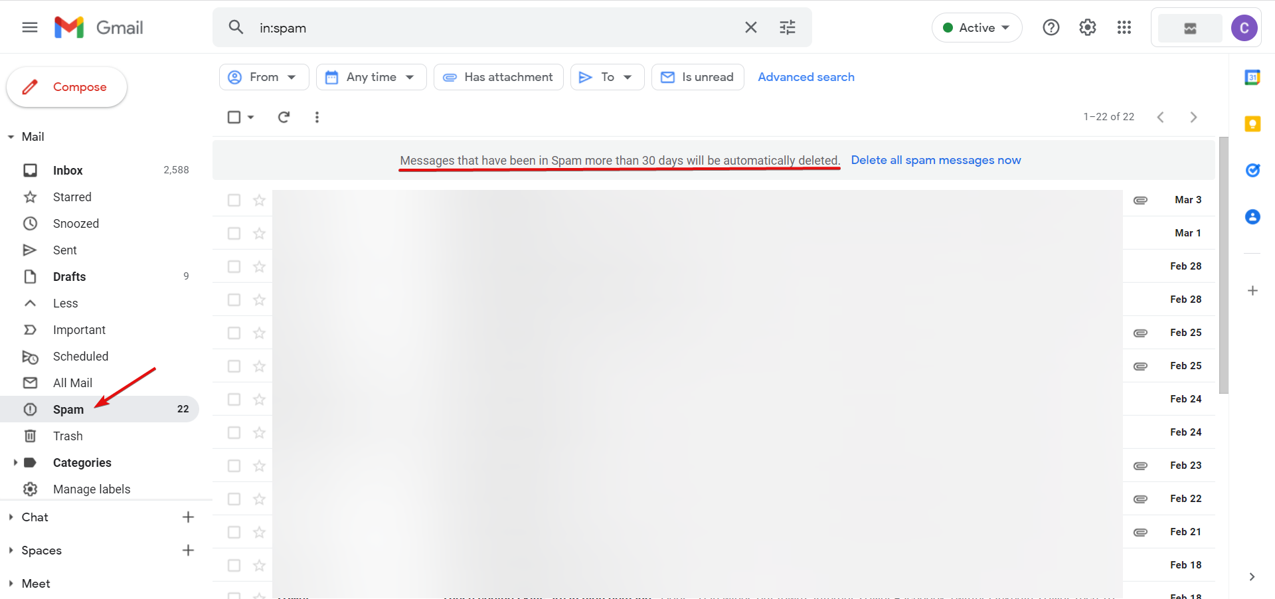1275x599 pixels.
Task: Open Google Tasks in the side panel
Action: (1252, 170)
